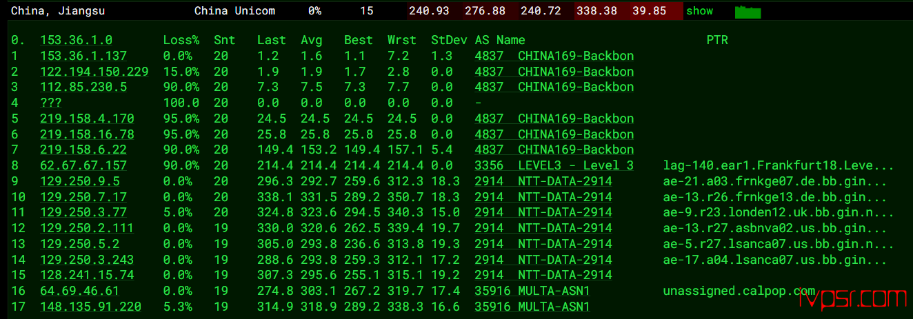Open 35916 MULTA-ASN1 link for 148.135.91.220
Viewport: 913px width, 319px height.
(532, 307)
